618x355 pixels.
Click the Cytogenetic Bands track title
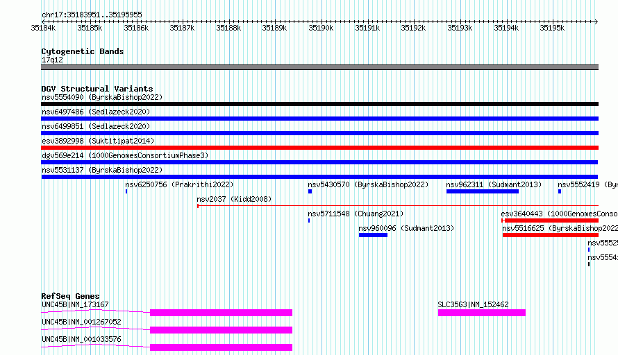(83, 51)
